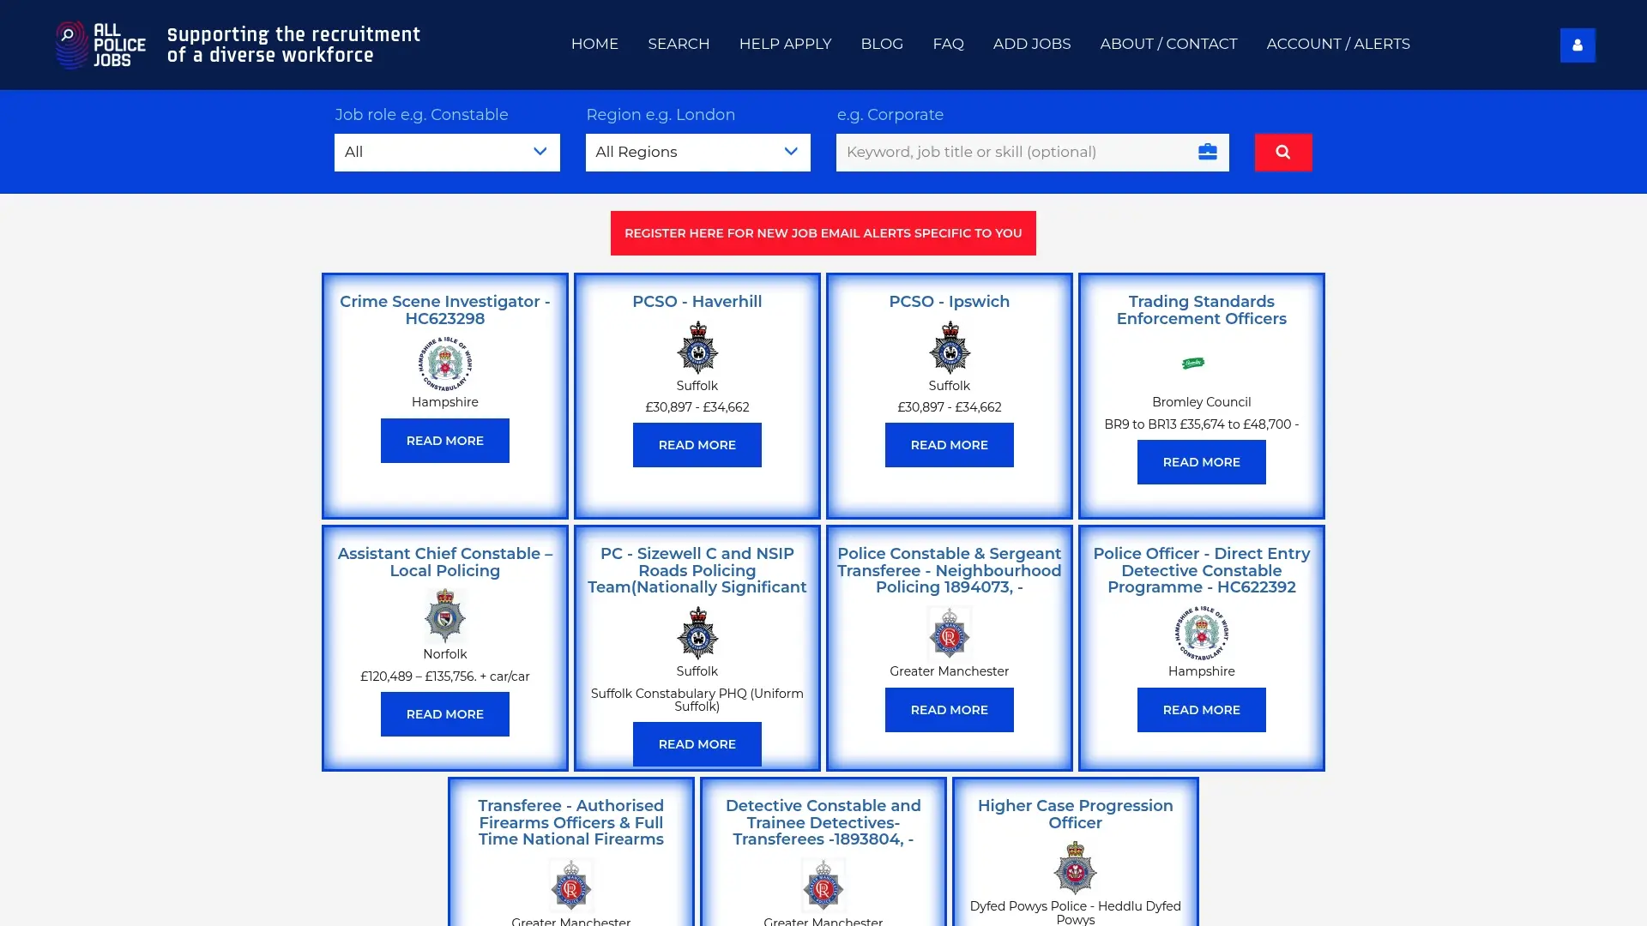
Task: Click 'Supporting the recruitment of a diverse workforce' tagline
Action: tap(294, 45)
